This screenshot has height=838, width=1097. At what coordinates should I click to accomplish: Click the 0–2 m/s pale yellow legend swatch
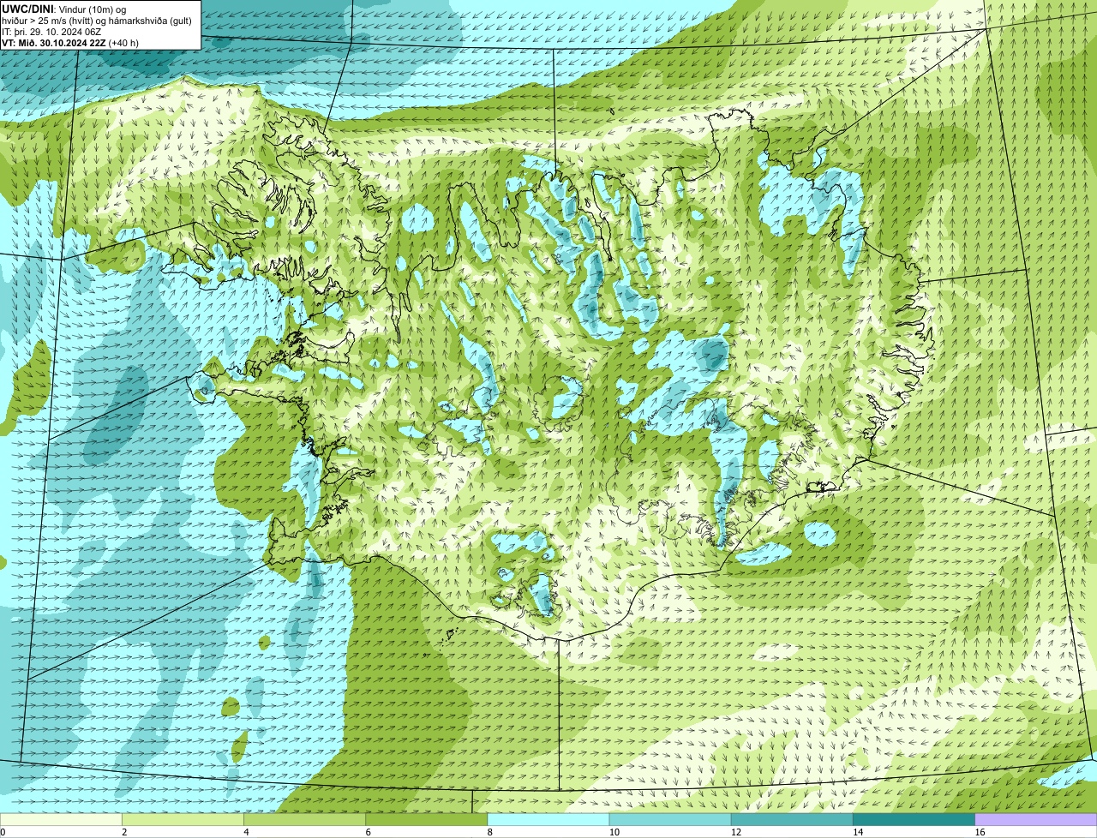(x=61, y=819)
